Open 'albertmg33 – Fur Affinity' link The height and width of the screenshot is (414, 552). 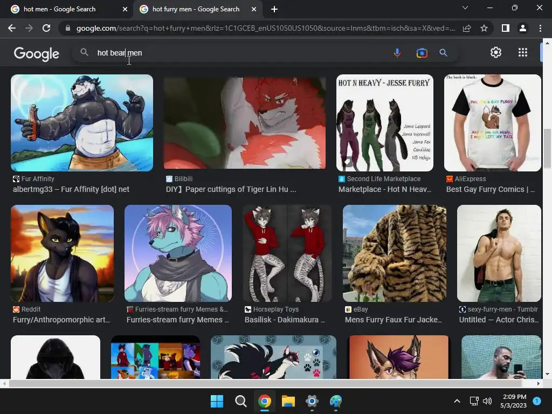point(71,189)
